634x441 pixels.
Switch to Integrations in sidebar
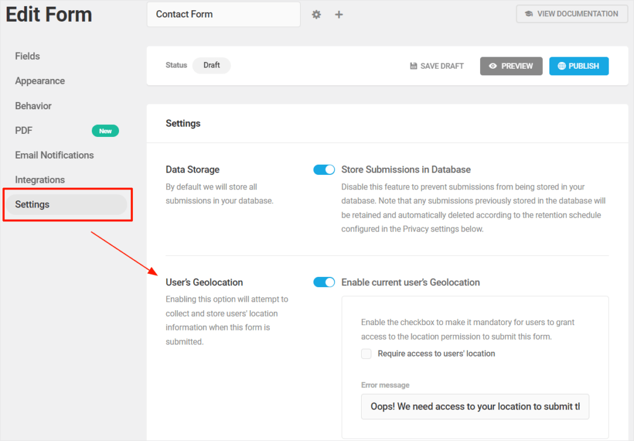[x=40, y=180]
